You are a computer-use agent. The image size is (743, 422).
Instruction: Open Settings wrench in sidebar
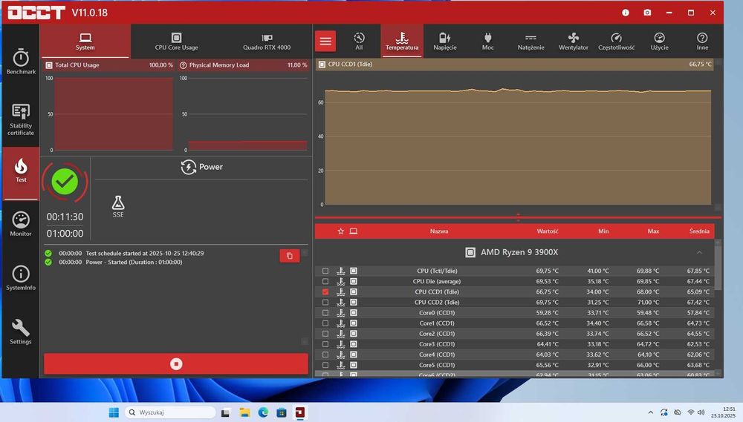pos(21,332)
